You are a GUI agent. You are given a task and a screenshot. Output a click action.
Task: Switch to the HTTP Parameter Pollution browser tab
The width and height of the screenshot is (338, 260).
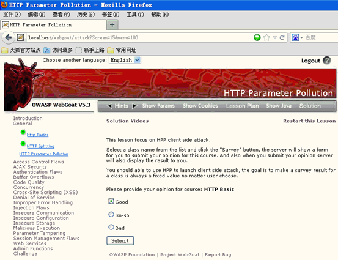point(53,24)
